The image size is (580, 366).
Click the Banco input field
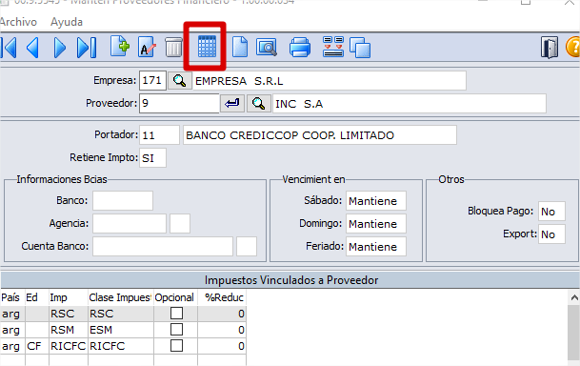123,200
